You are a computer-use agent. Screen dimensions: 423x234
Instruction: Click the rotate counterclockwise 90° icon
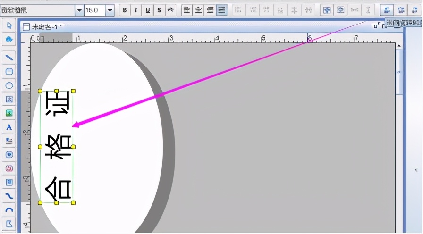click(387, 10)
